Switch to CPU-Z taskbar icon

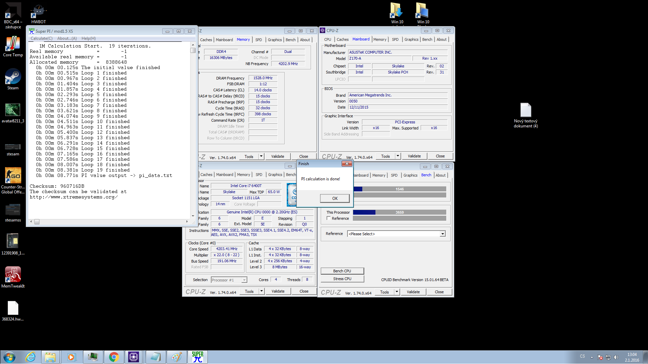pos(134,357)
